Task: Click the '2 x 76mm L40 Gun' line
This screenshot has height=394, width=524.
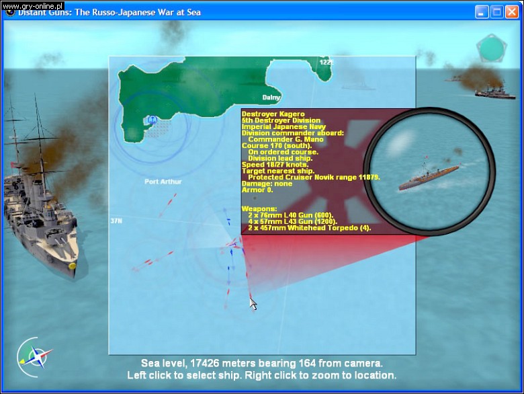Action: click(291, 215)
